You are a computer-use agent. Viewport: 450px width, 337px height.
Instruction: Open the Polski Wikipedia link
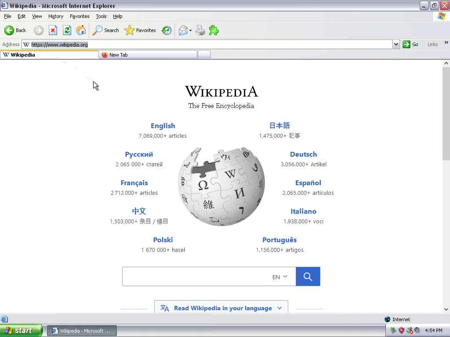point(163,240)
